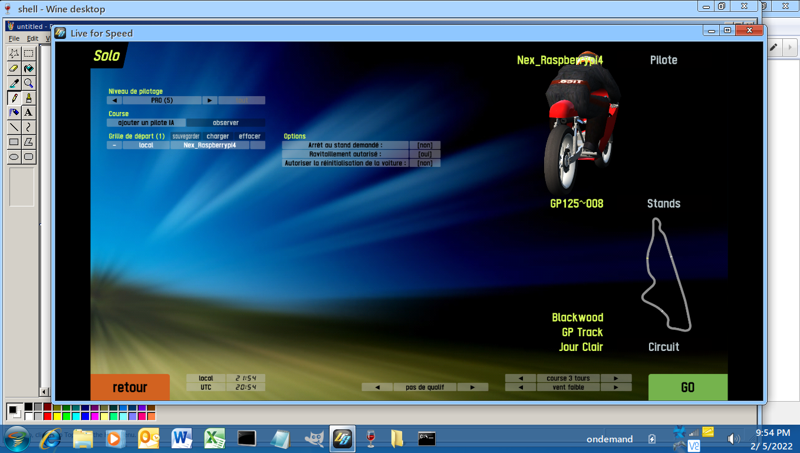800x453 pixels.
Task: Choose the Curve tool in Paint
Action: (x=28, y=127)
